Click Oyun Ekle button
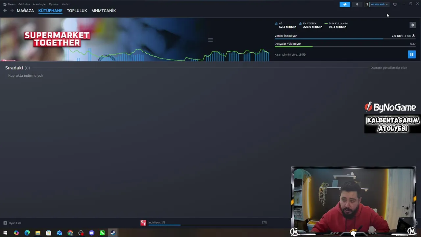Screen dimensions: 421x237 point(12,223)
